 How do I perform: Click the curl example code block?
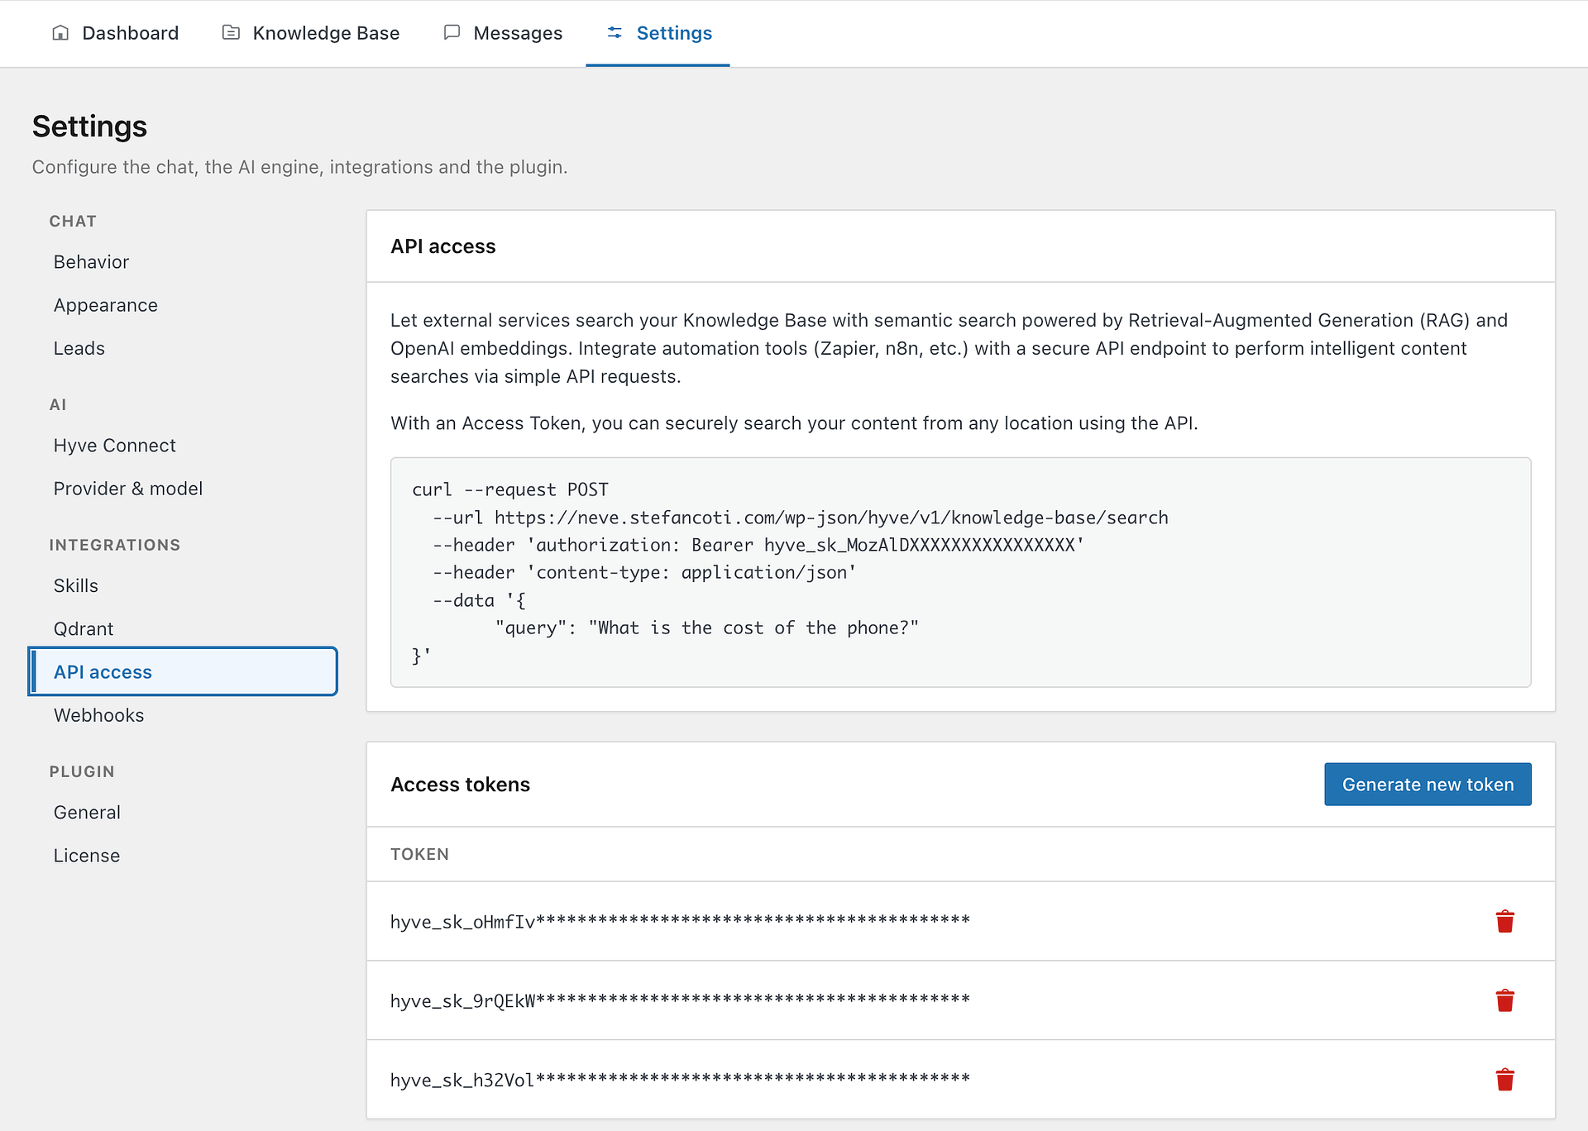(x=960, y=572)
